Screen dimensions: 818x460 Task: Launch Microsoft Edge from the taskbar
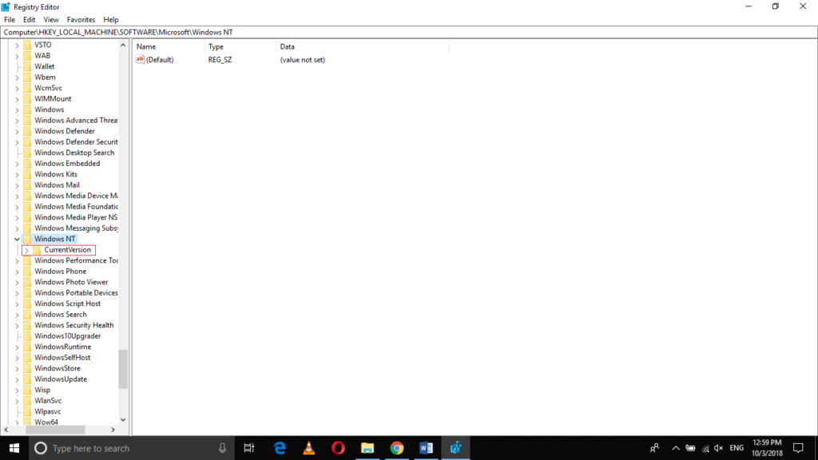pos(279,447)
